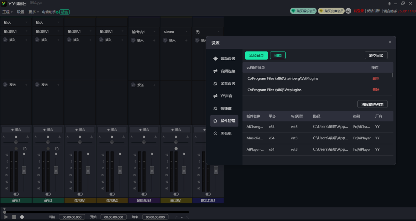Toggle the switch at bottom of 效果轨1

coord(80,194)
